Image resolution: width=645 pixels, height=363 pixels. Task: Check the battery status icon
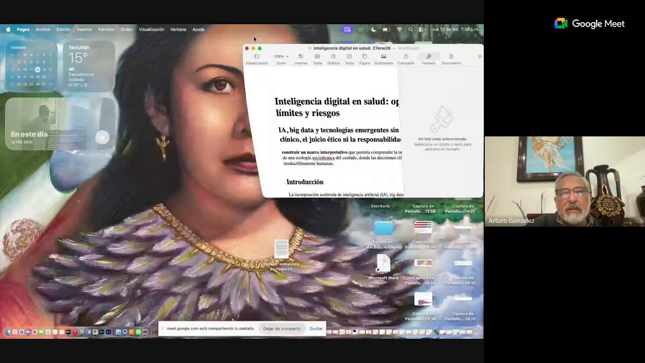(x=386, y=29)
